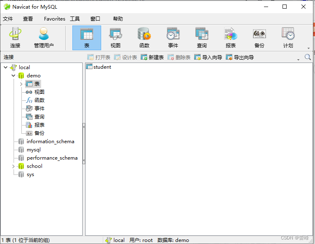This screenshot has height=244, width=315.
Task: Open main toolbar overflow arrow
Action: coord(308,48)
